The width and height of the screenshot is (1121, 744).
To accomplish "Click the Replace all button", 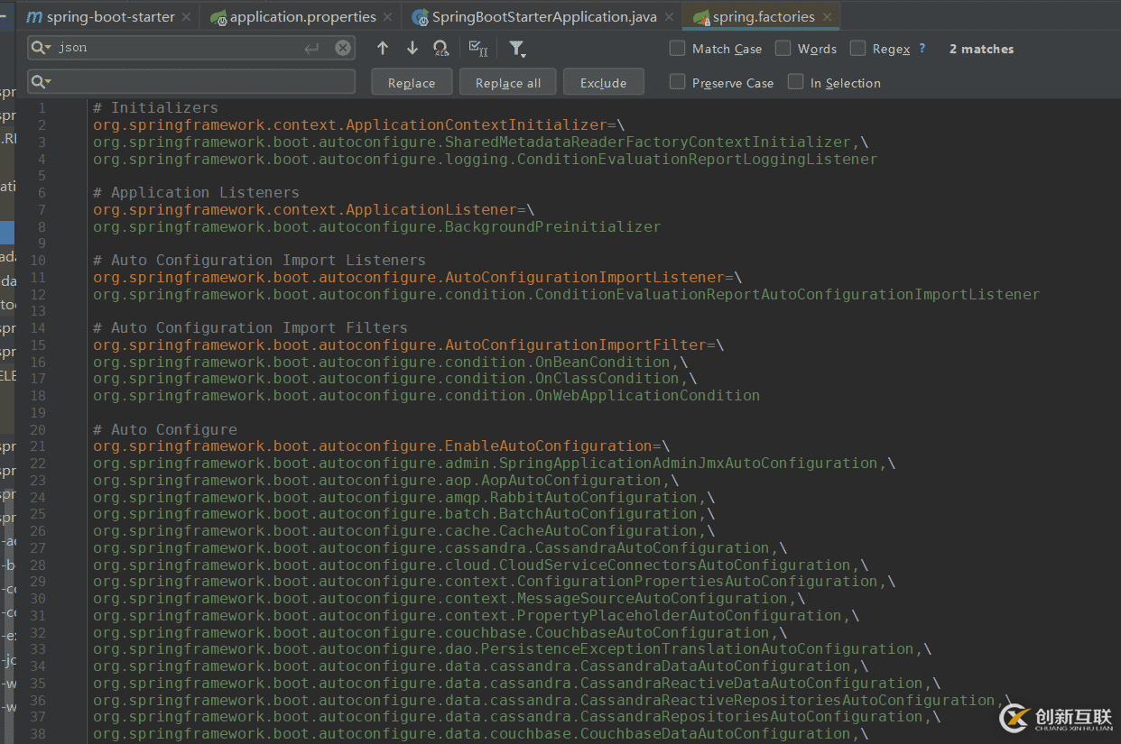I will (x=507, y=83).
